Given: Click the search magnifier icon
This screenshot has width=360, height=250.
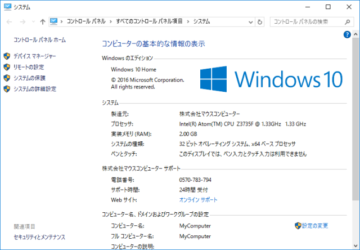Looking at the screenshot, I should [348, 22].
